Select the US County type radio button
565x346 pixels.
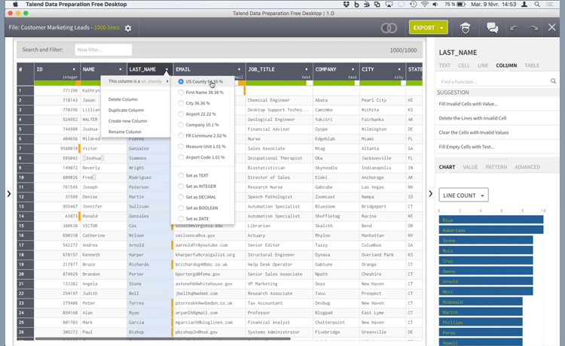[x=181, y=81]
